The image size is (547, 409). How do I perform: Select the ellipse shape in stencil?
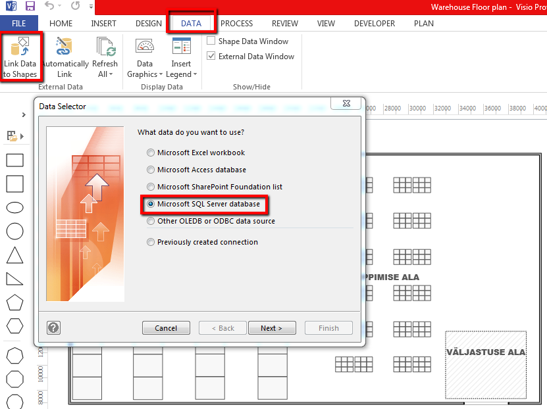click(15, 208)
